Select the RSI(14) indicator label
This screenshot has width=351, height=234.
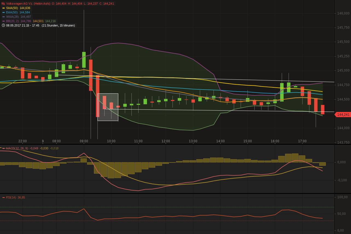[11, 197]
